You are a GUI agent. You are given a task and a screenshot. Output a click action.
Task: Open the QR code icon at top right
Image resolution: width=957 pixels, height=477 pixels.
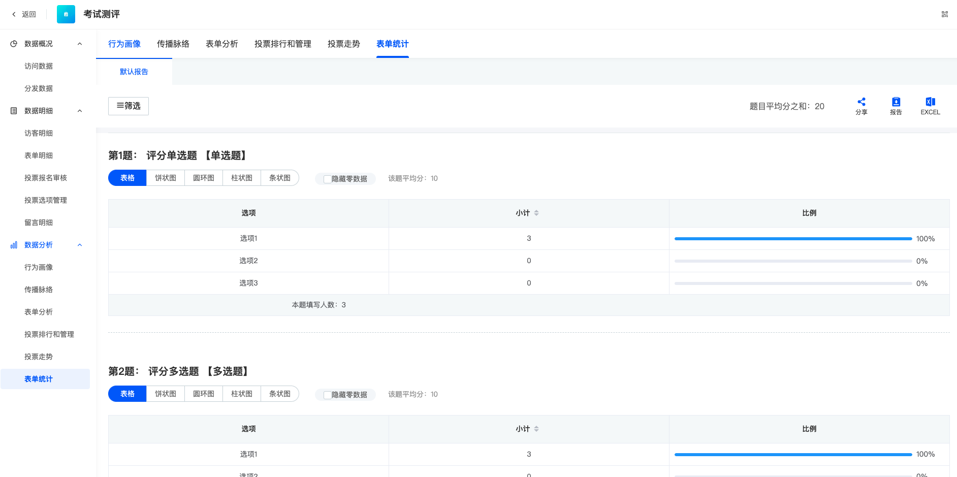[x=944, y=14]
